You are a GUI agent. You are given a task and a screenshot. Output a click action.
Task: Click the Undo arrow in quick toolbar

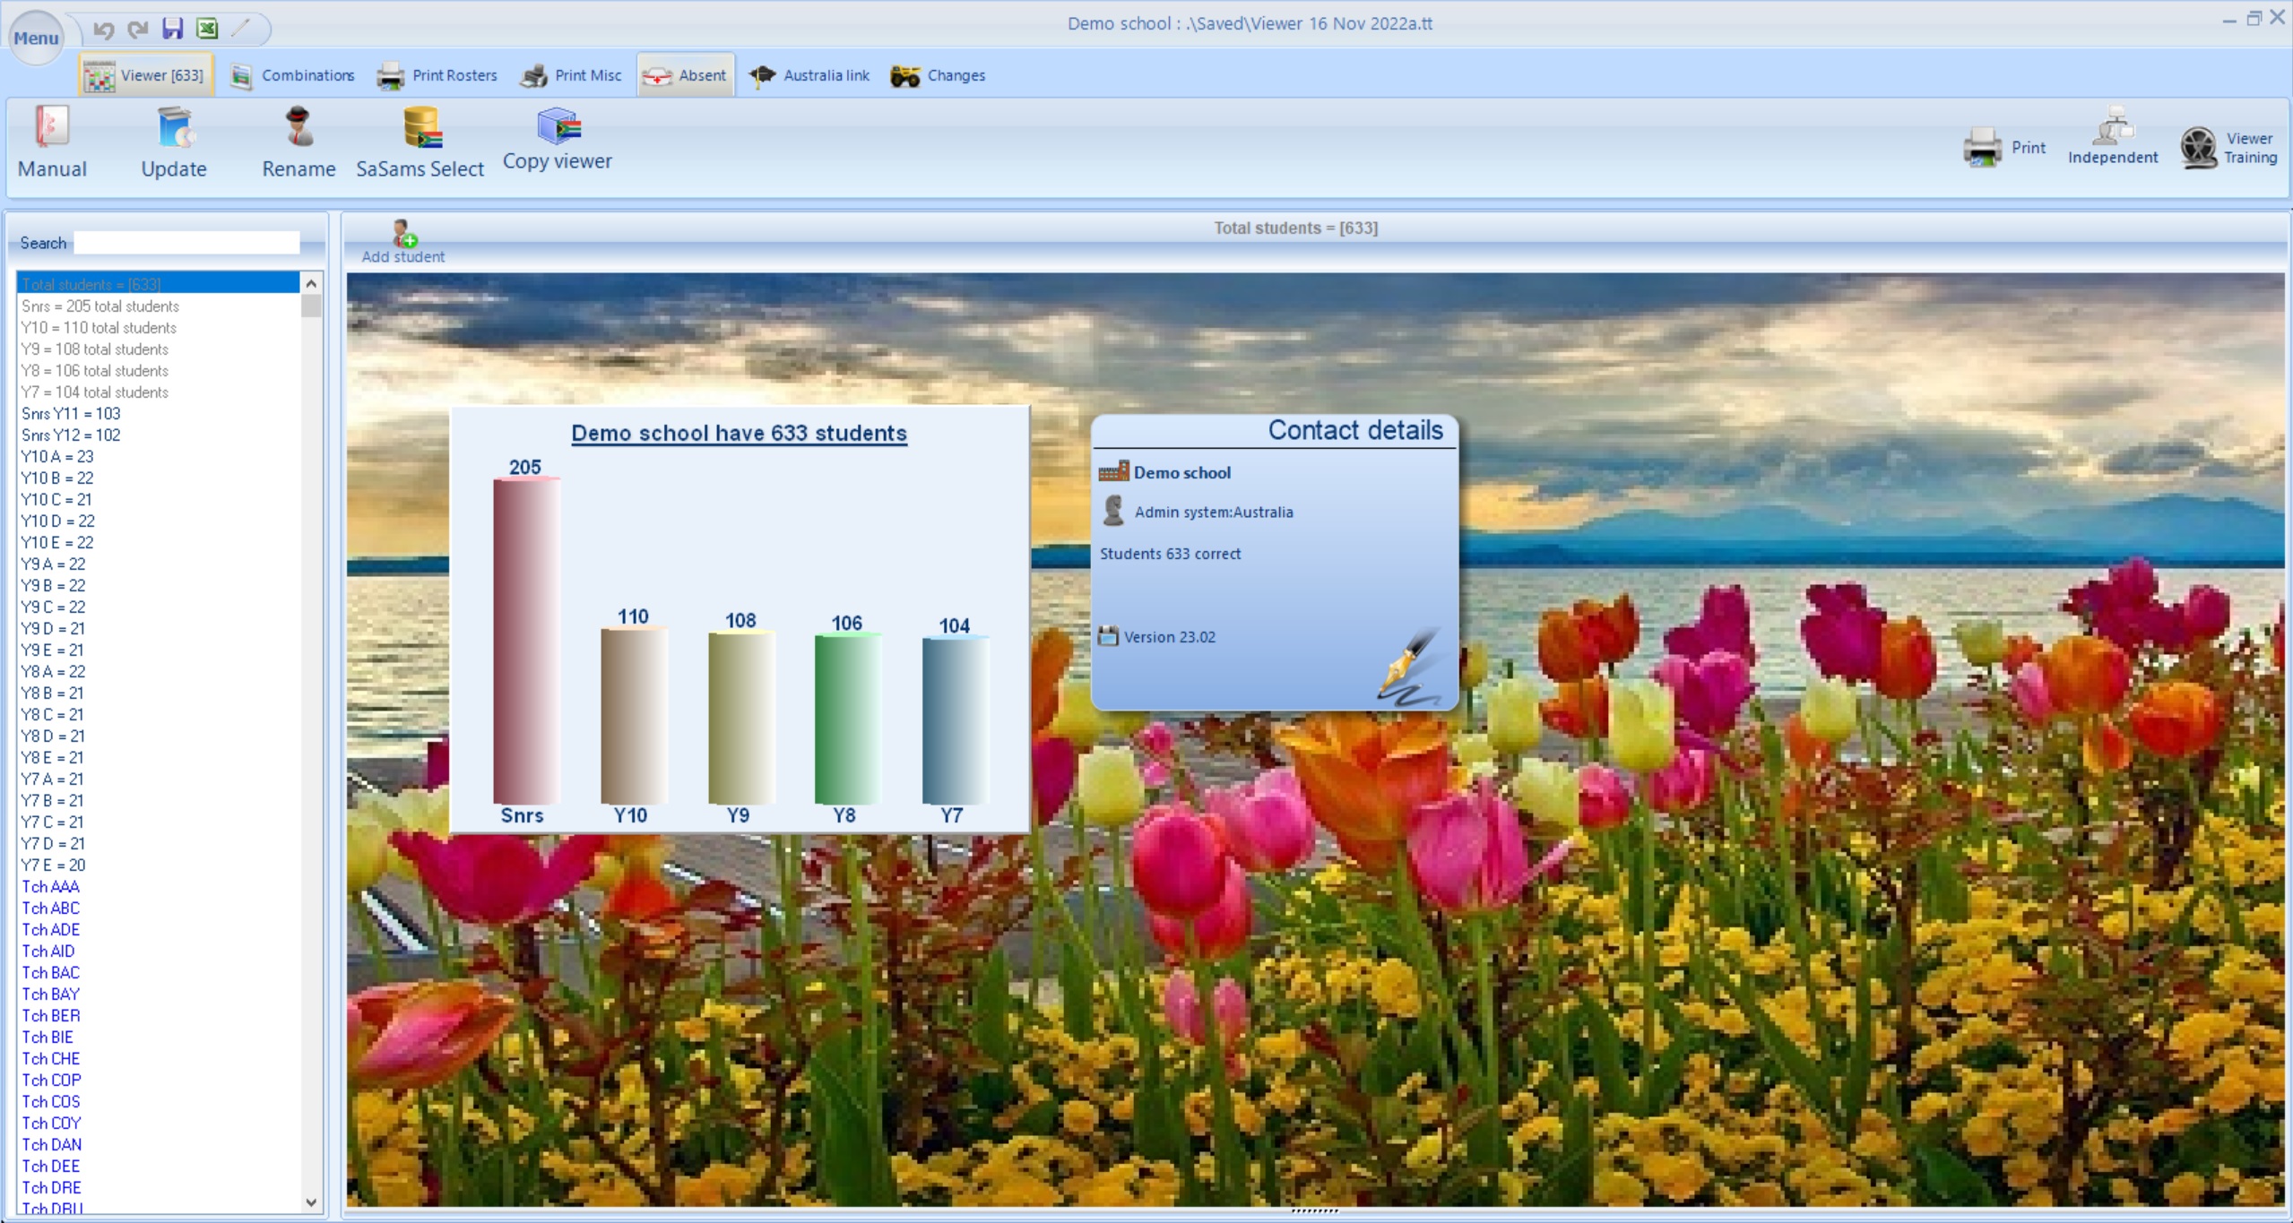click(103, 30)
